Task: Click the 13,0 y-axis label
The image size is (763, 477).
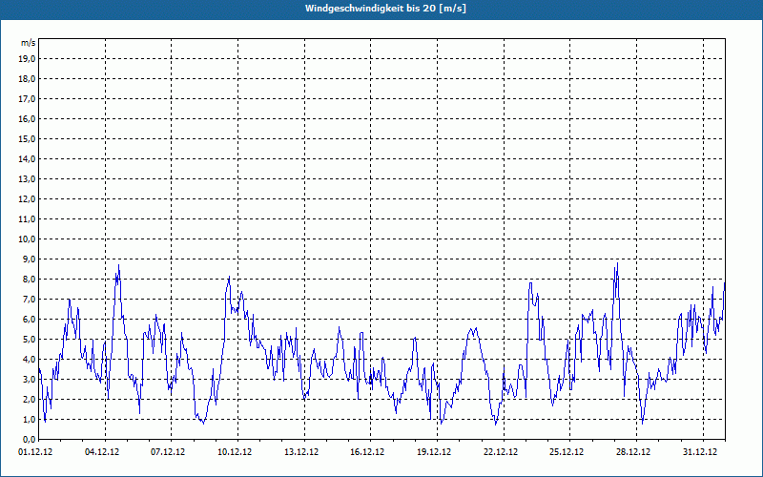Action: coord(27,178)
